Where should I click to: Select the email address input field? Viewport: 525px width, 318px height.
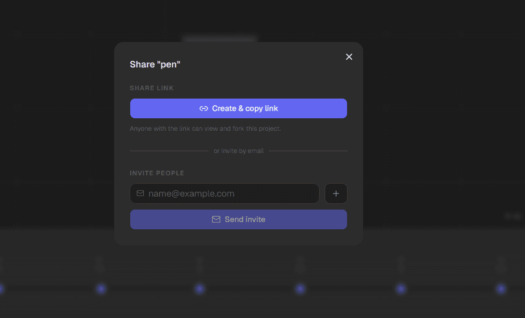(224, 193)
